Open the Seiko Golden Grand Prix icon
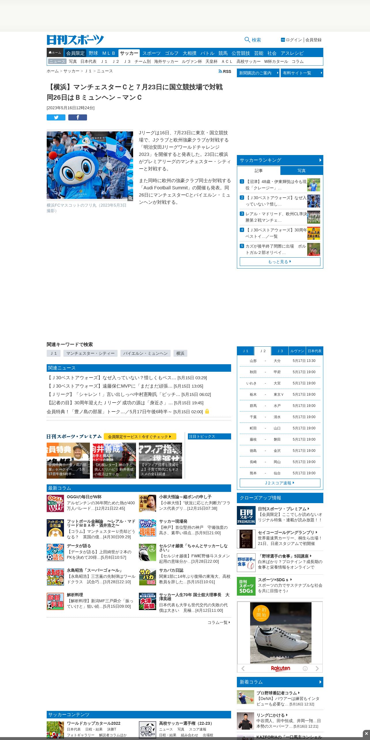This screenshot has height=740, width=370. coord(246,539)
